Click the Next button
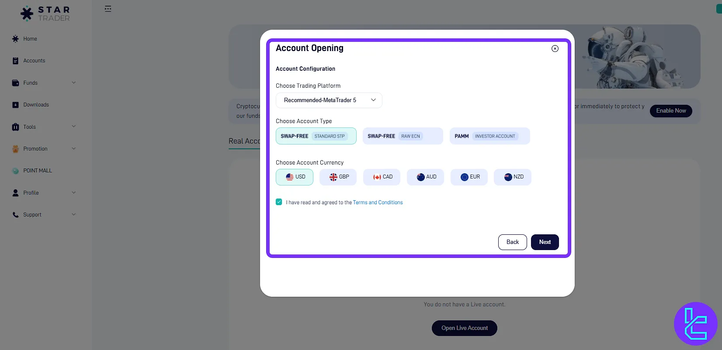Image resolution: width=722 pixels, height=350 pixels. pyautogui.click(x=545, y=242)
